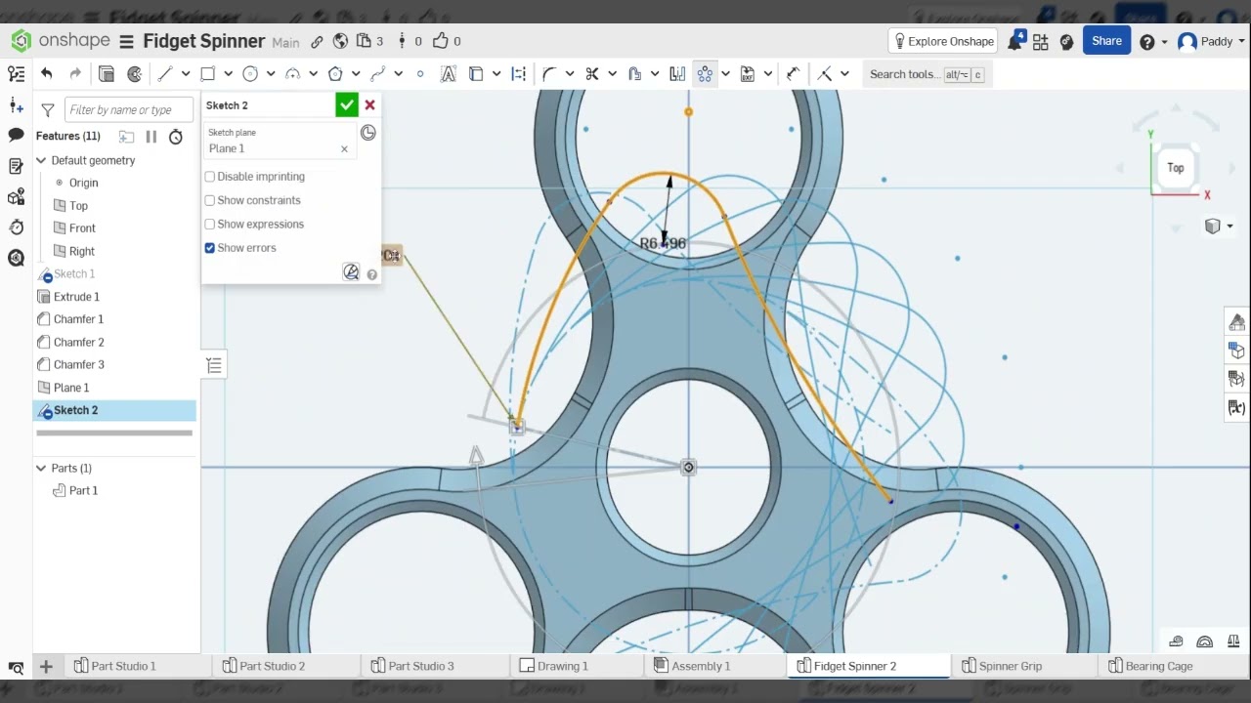This screenshot has height=703, width=1251.
Task: Select Part 1 in the Parts list
Action: click(x=83, y=491)
